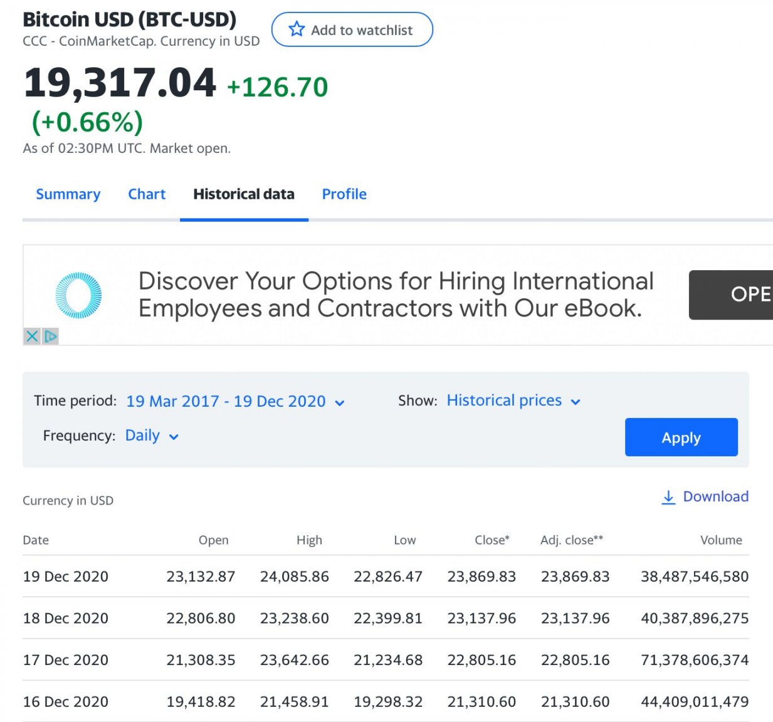
Task: Select the 19 Dec 2020 date cell
Action: pyautogui.click(x=66, y=577)
